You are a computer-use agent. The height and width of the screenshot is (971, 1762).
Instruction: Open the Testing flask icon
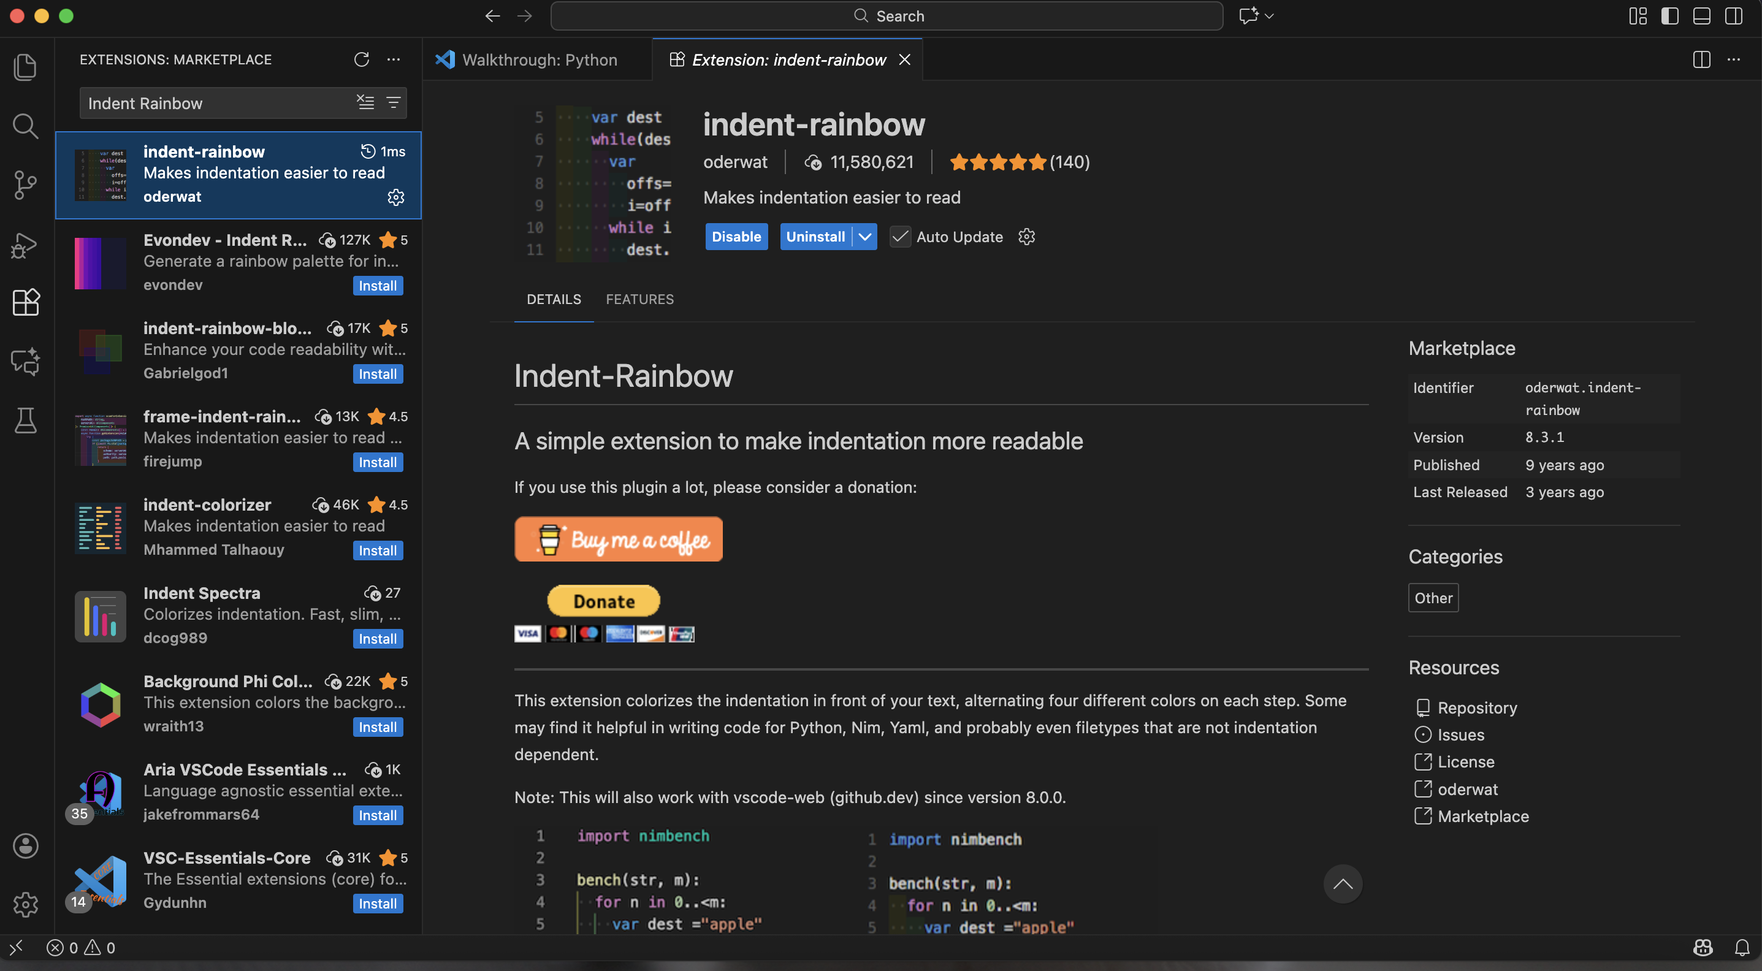pos(25,421)
